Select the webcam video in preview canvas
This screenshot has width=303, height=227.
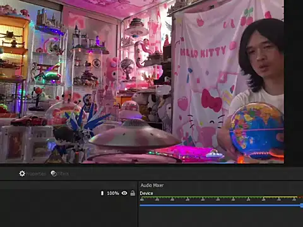(142, 81)
